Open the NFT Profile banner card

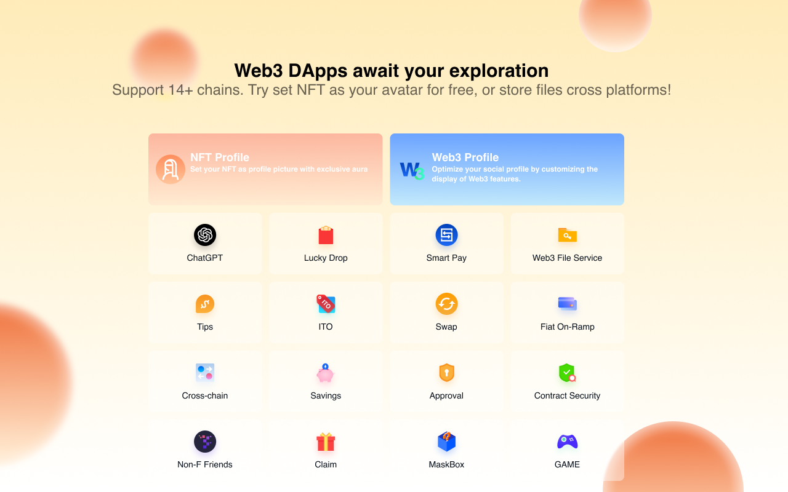265,169
